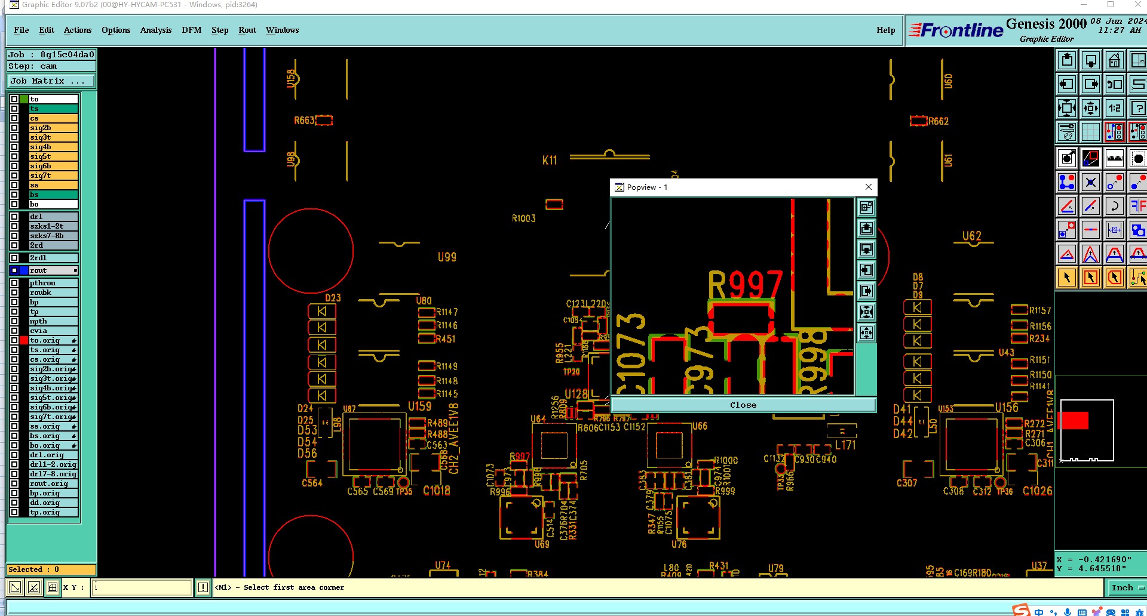
Task: Open the Options menu
Action: (x=116, y=30)
